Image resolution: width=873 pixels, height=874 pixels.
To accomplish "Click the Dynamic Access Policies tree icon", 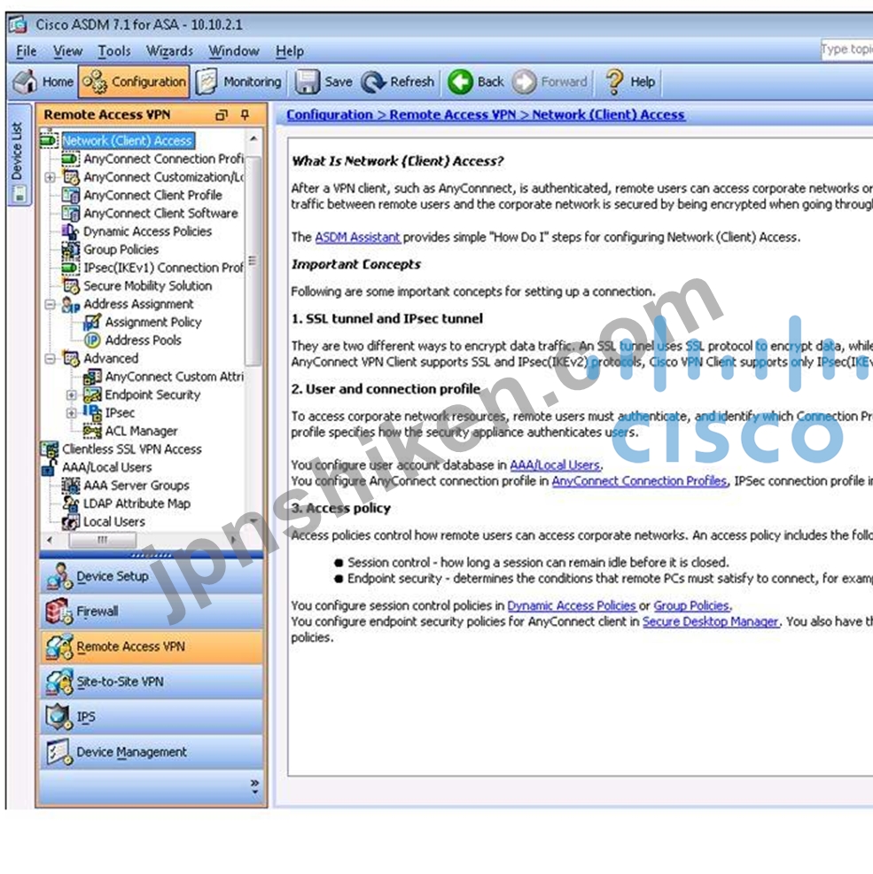I will pos(70,231).
